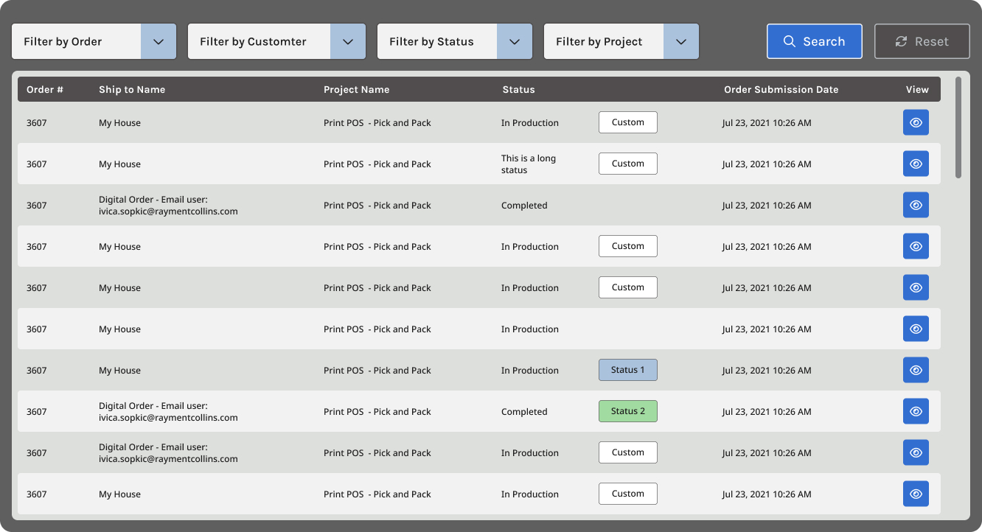This screenshot has height=532, width=982.
Task: Expand the Filter by Customter dropdown
Action: 276,41
